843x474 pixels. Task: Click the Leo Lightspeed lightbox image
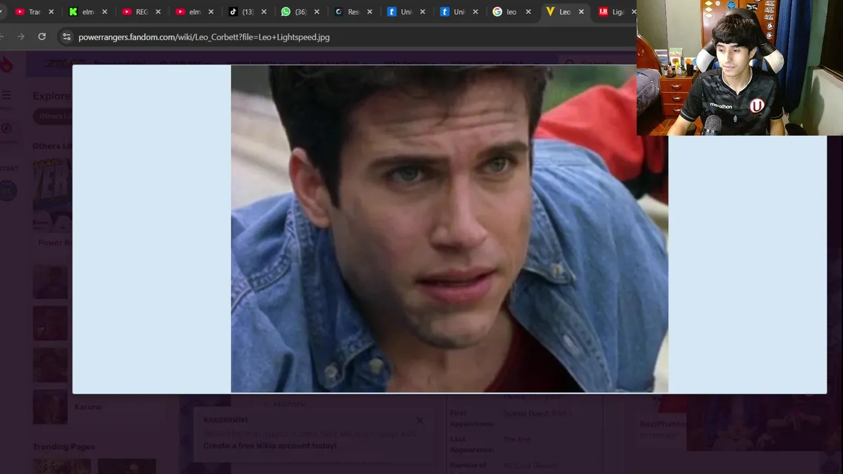pos(449,228)
